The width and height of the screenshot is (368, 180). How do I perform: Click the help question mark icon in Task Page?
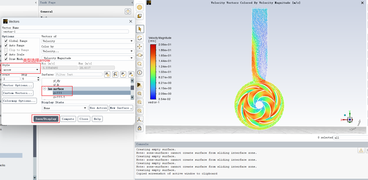[x=128, y=12]
